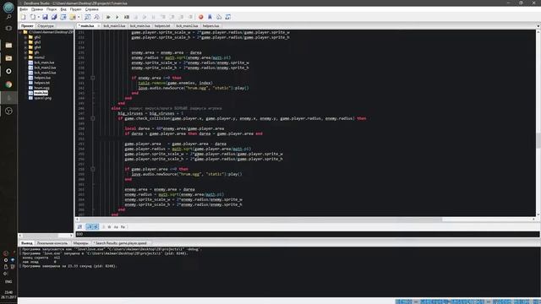541x304 pixels.
Task: Collapse the code fold at line 248
Action: coord(93,118)
